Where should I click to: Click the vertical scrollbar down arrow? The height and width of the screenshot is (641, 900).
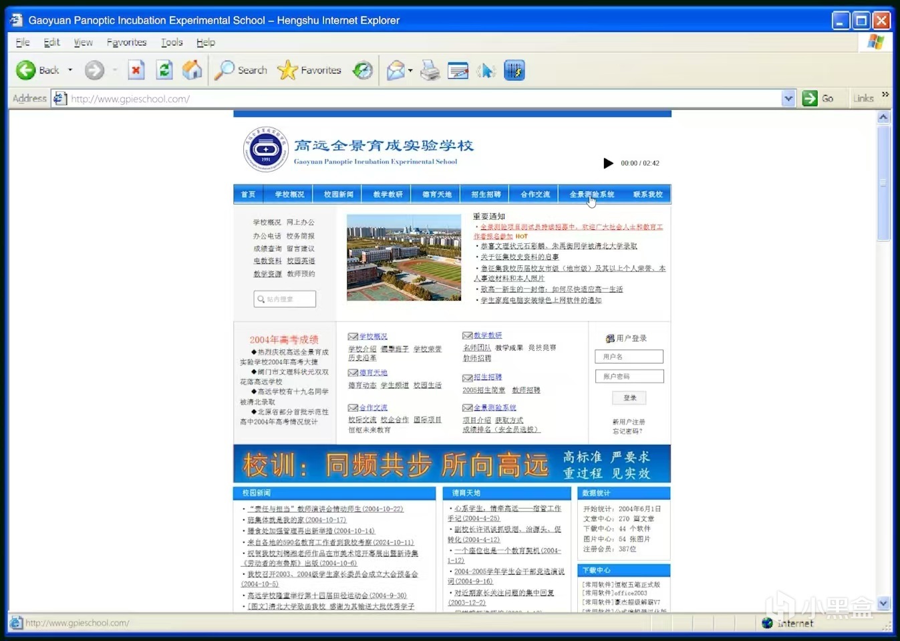883,603
